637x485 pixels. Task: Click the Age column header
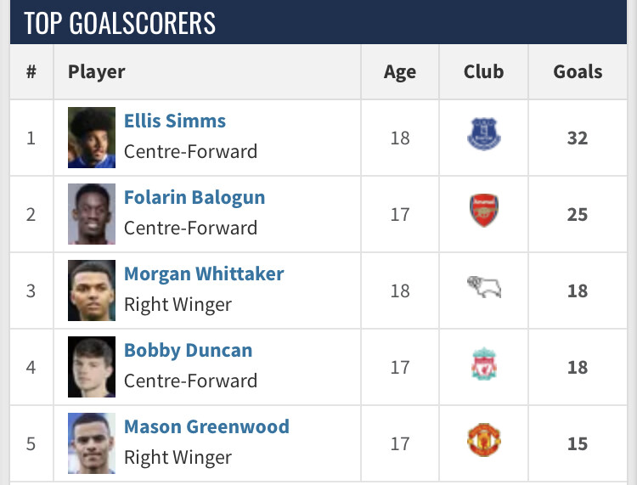pyautogui.click(x=400, y=72)
